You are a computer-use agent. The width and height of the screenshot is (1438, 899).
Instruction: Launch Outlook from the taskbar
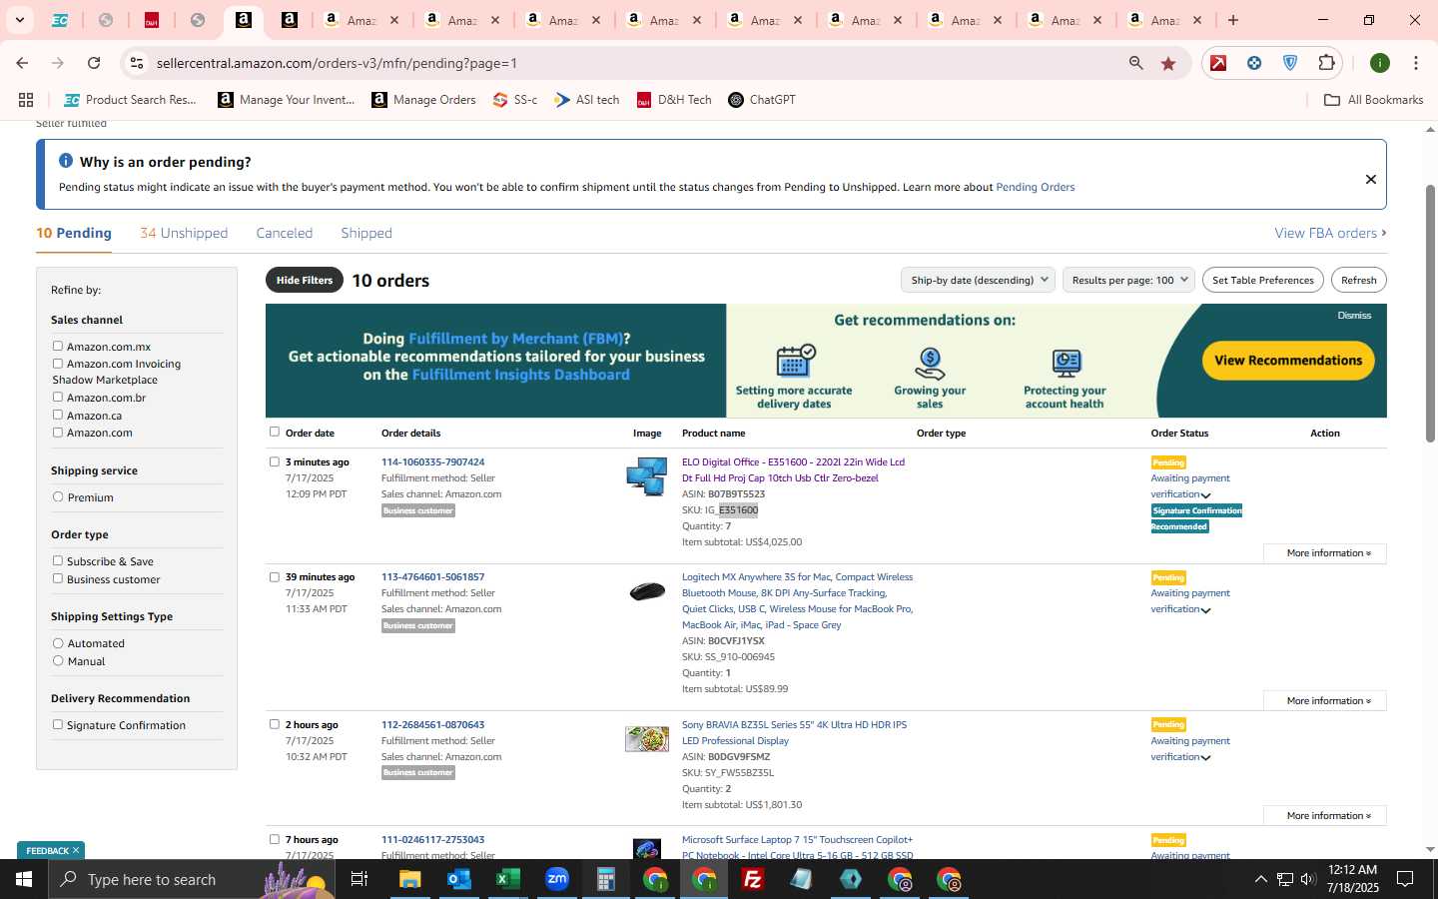(459, 879)
